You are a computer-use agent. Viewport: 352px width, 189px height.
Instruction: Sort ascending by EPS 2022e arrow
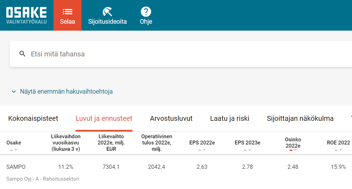(200, 150)
